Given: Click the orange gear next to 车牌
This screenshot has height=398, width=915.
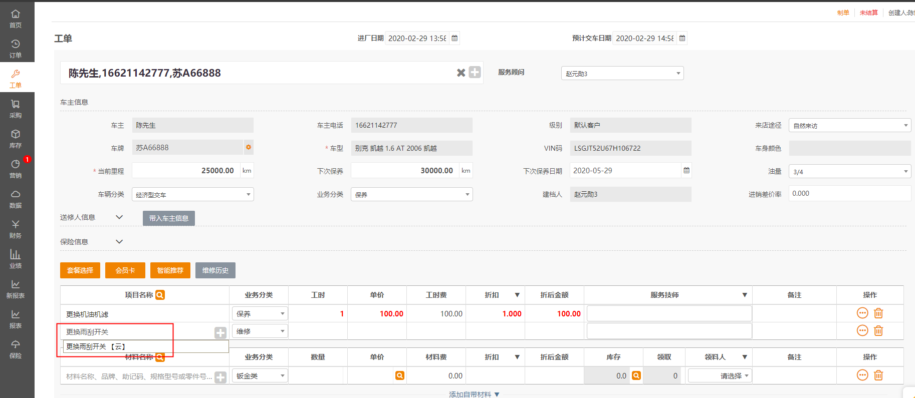Looking at the screenshot, I should 249,147.
